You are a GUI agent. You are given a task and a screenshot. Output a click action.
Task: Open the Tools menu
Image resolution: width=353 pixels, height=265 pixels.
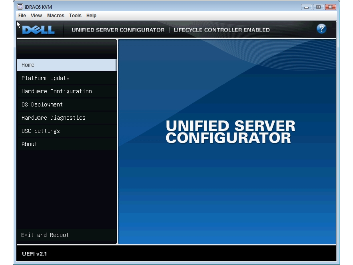[75, 16]
